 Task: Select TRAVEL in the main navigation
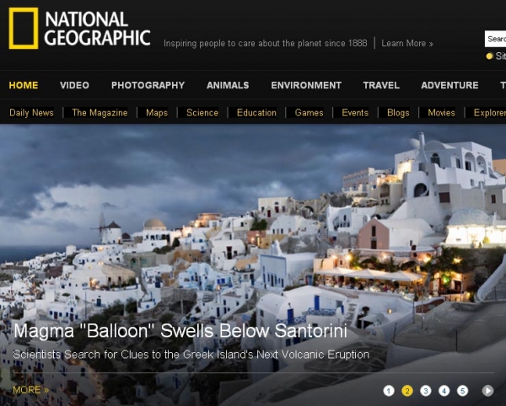click(381, 85)
